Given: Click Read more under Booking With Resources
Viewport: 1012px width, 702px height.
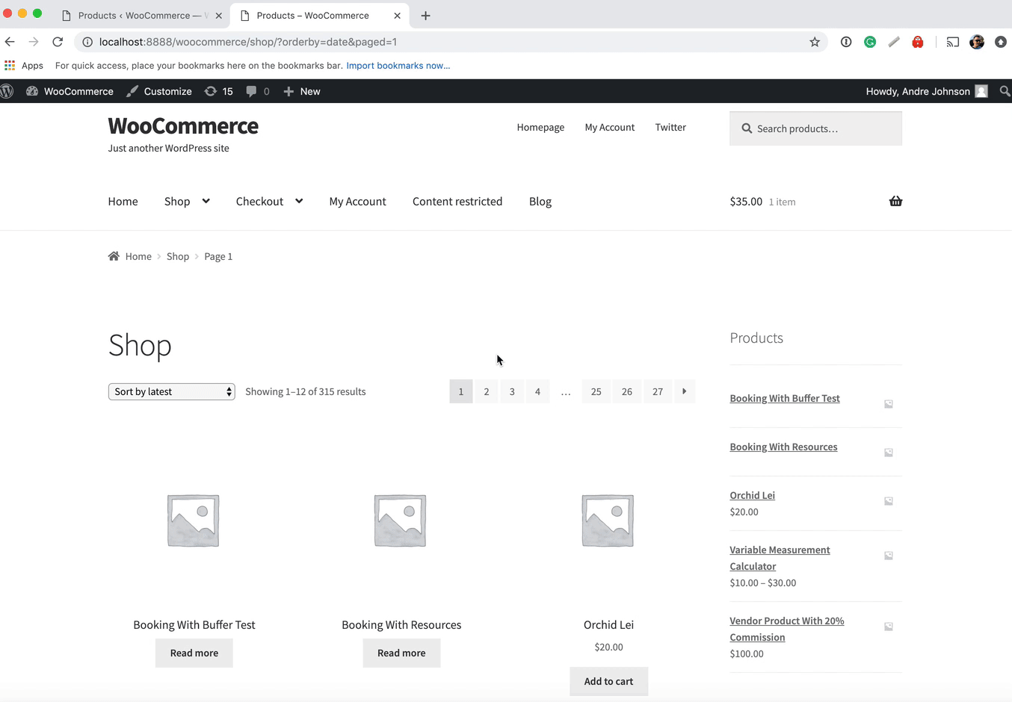Looking at the screenshot, I should click(401, 653).
